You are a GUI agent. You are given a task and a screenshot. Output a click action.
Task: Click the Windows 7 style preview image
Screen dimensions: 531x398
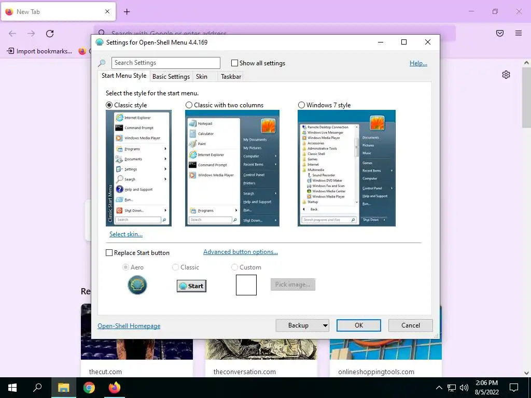click(x=346, y=168)
